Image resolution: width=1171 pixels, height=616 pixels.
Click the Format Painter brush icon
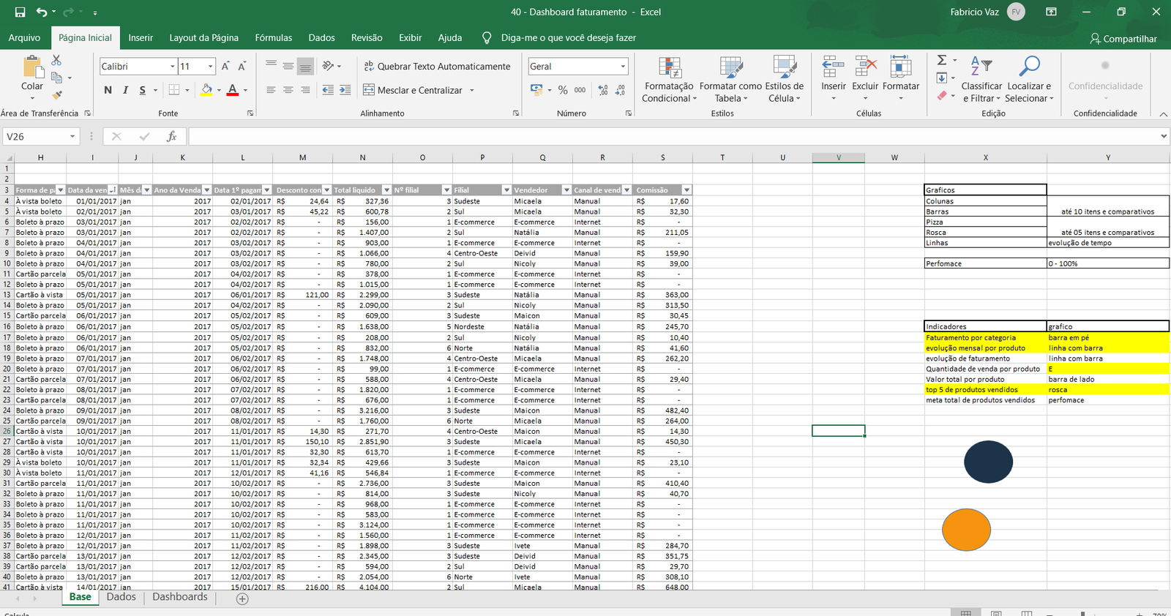point(56,94)
